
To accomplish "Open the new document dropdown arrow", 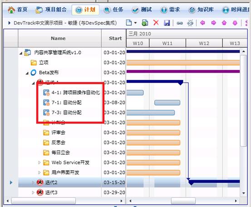I will click(135, 23).
